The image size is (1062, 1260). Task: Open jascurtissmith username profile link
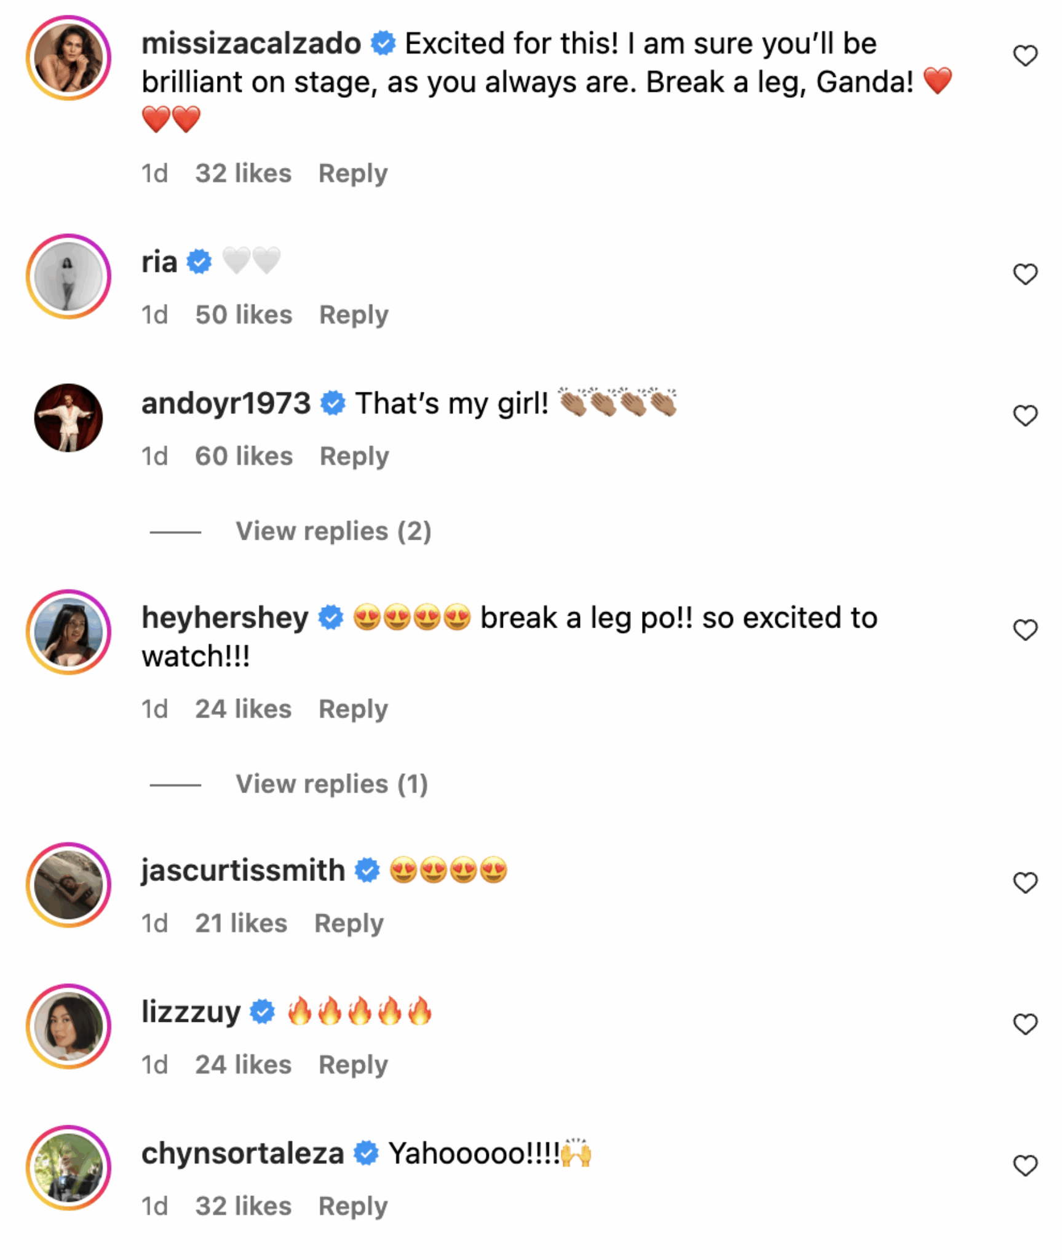pos(243,871)
